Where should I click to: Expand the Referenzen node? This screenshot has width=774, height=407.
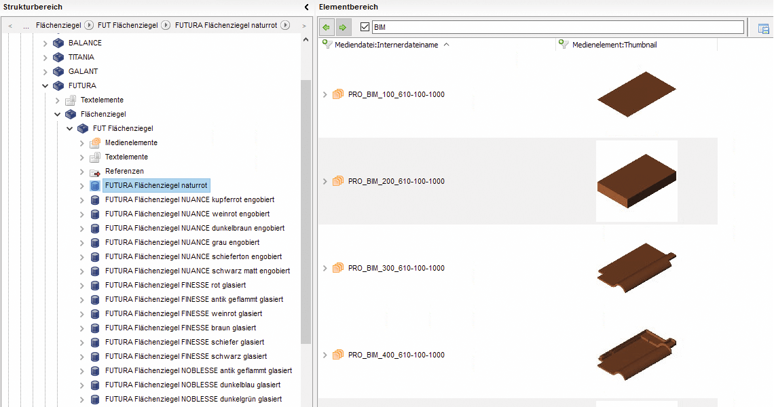(x=82, y=172)
